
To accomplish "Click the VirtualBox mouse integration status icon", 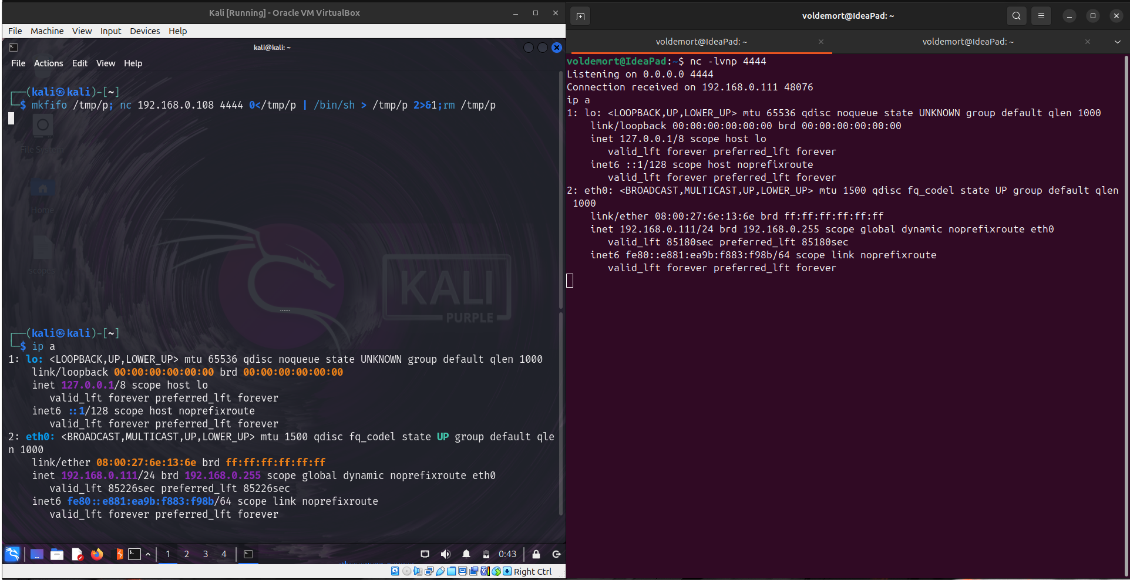I will click(496, 571).
